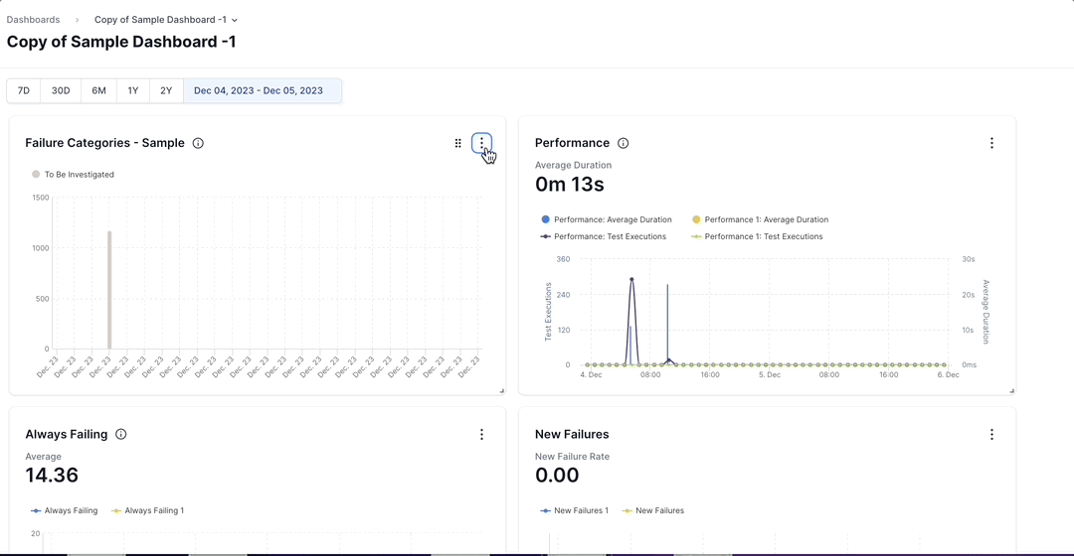The image size is (1074, 556).
Task: Toggle 'Always Failing 1' legend series
Action: pos(147,510)
